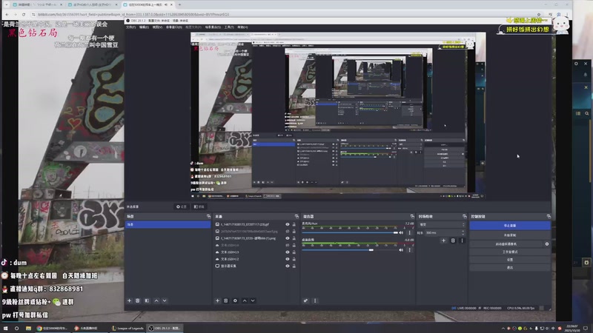Click the blue Stop Streaming button
The image size is (593, 333).
pos(509,225)
